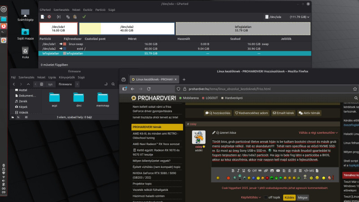Click the paste partition icon in GParted
This screenshot has height=202, width=359.
tap(75, 17)
